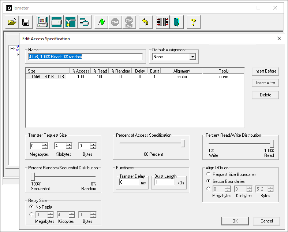Open Iometer help with question mark icon
The height and width of the screenshot is (232, 288).
pos(194,22)
